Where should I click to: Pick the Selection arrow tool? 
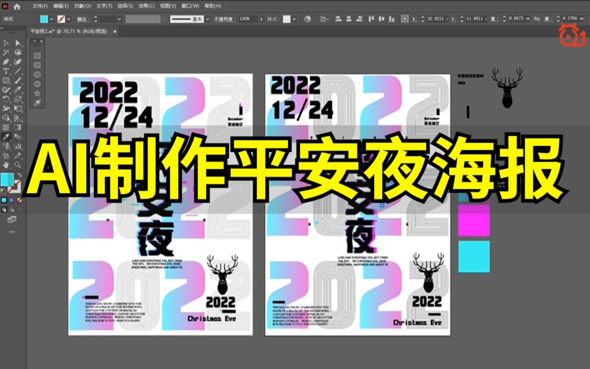6,43
